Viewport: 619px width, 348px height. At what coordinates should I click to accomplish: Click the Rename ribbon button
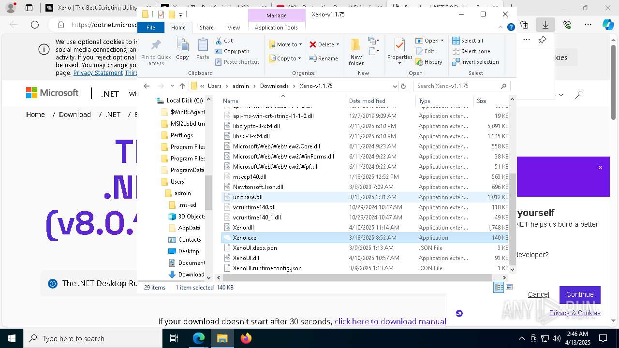pos(324,58)
